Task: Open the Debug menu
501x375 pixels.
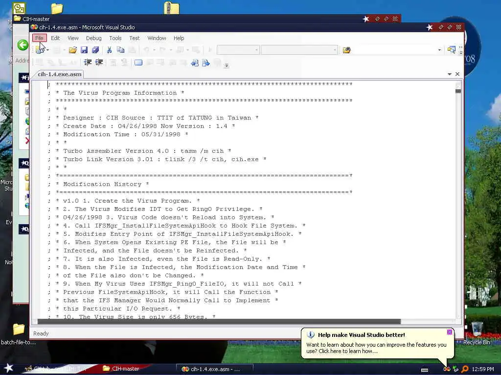Action: coord(93,38)
